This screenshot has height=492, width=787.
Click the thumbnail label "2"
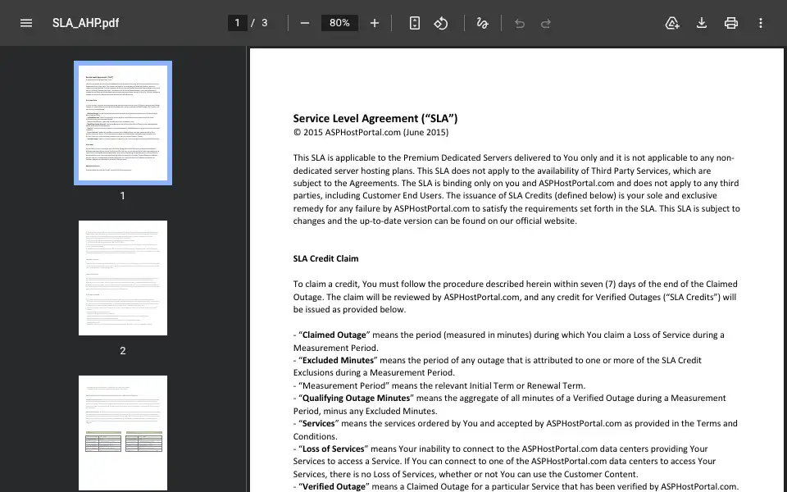[x=122, y=351]
